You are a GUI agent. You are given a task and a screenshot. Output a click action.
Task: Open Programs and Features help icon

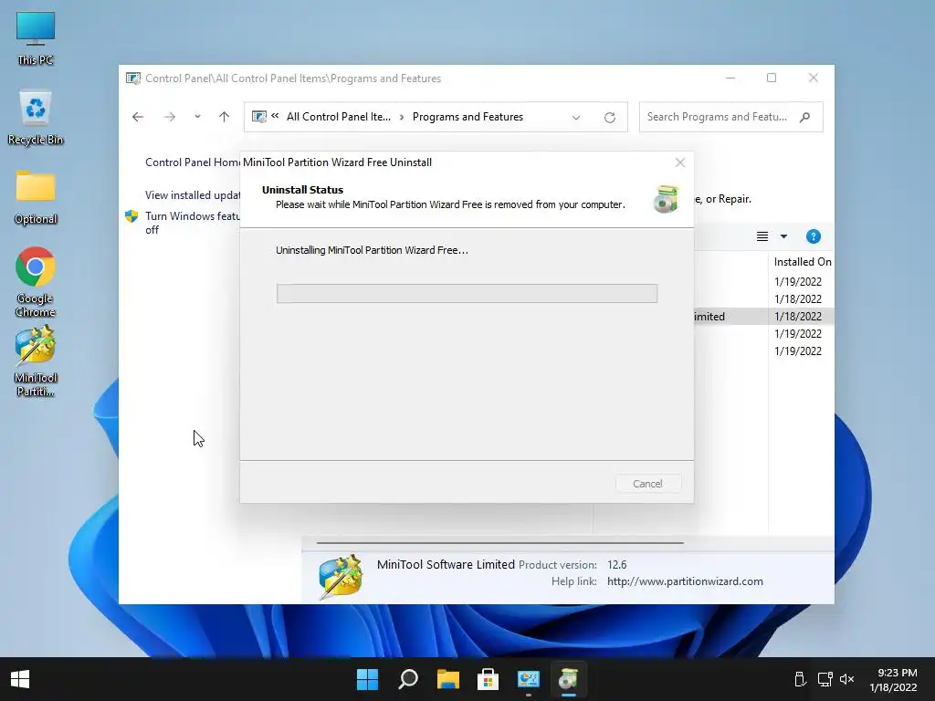coord(813,236)
